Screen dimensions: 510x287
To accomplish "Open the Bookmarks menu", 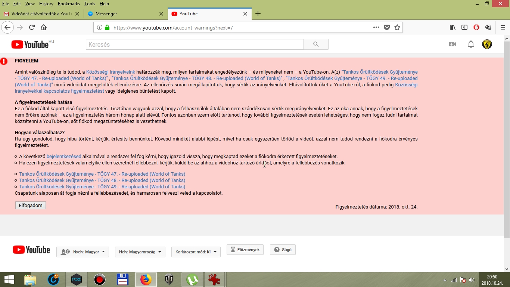I will [69, 4].
